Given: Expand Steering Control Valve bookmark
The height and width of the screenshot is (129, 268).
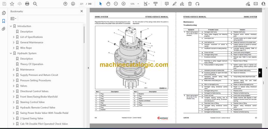Looking at the screenshot, I should point(14,102).
